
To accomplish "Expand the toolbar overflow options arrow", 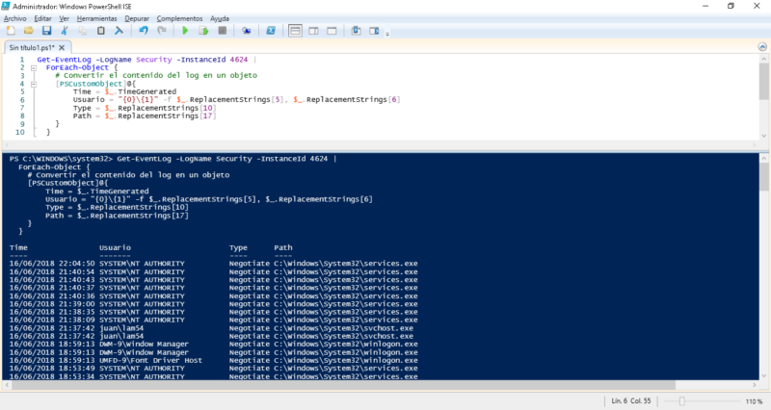I will (x=385, y=32).
